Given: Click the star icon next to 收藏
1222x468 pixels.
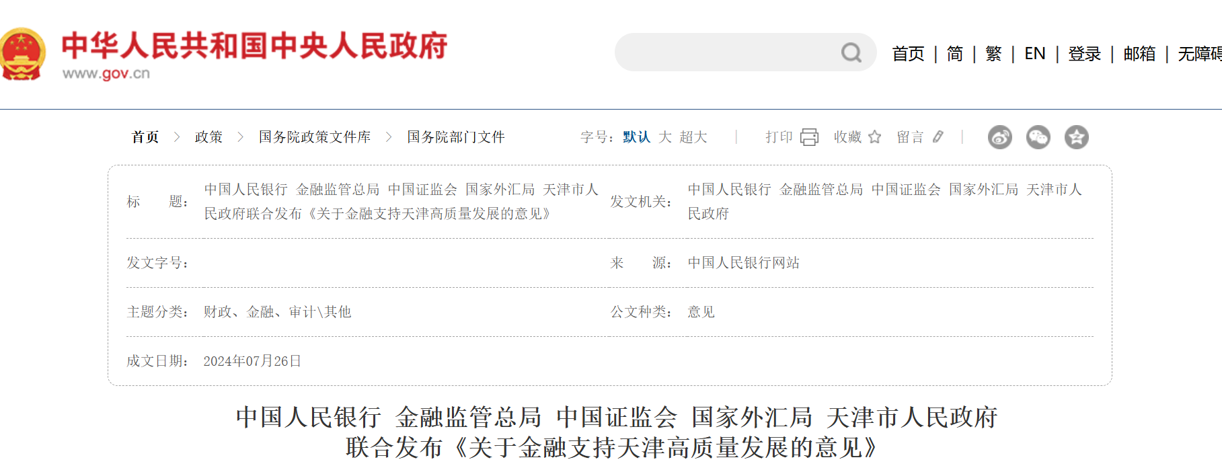Looking at the screenshot, I should pyautogui.click(x=874, y=137).
